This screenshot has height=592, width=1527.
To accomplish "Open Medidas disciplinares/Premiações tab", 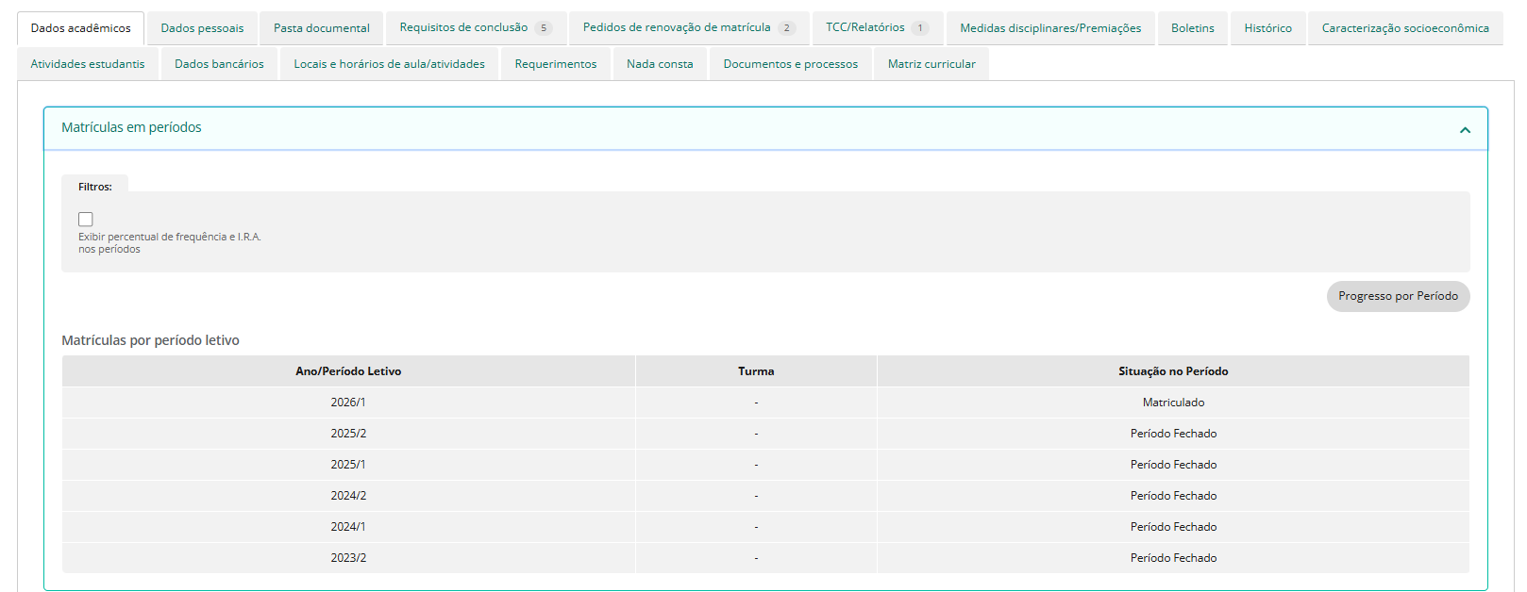I will point(1049,28).
